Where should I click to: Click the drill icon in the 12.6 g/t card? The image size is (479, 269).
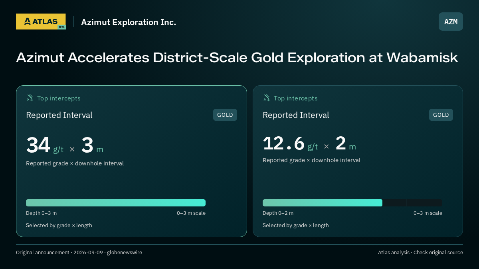pos(267,98)
